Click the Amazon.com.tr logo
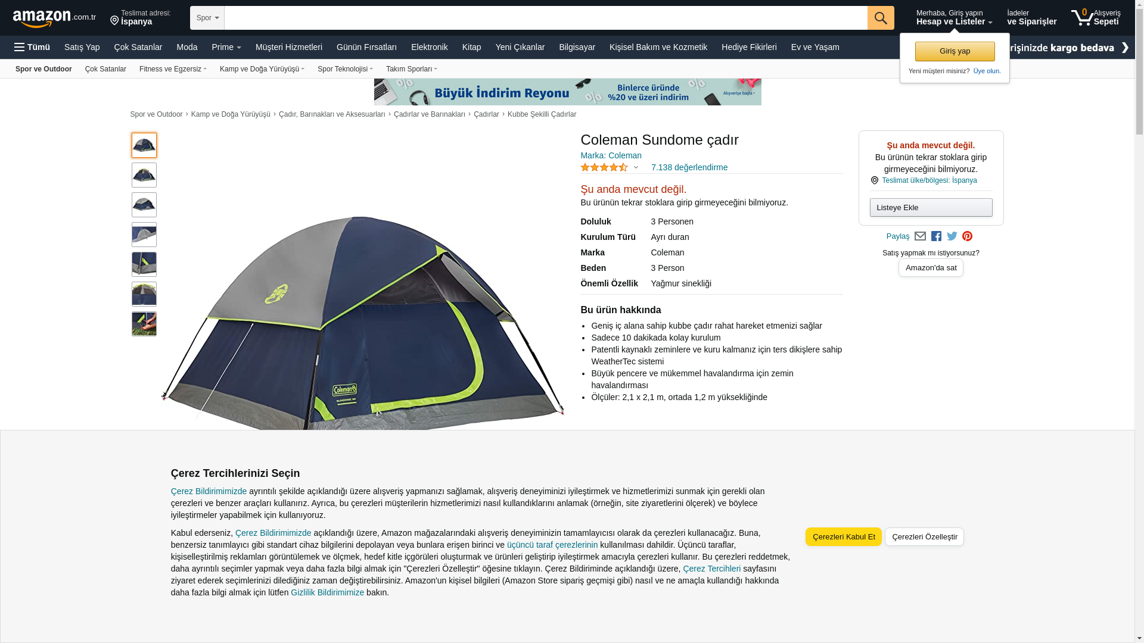 point(54,18)
